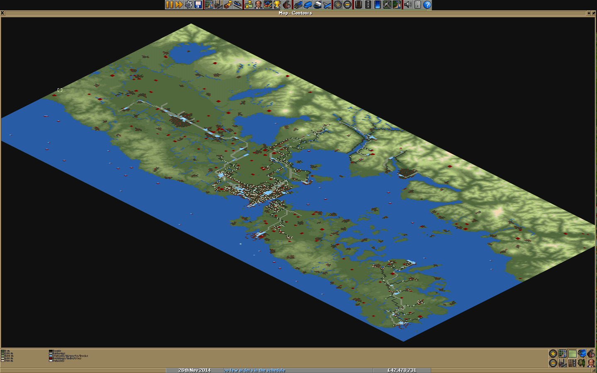Open the company league trophy icon
The image size is (597, 373).
pyautogui.click(x=277, y=5)
